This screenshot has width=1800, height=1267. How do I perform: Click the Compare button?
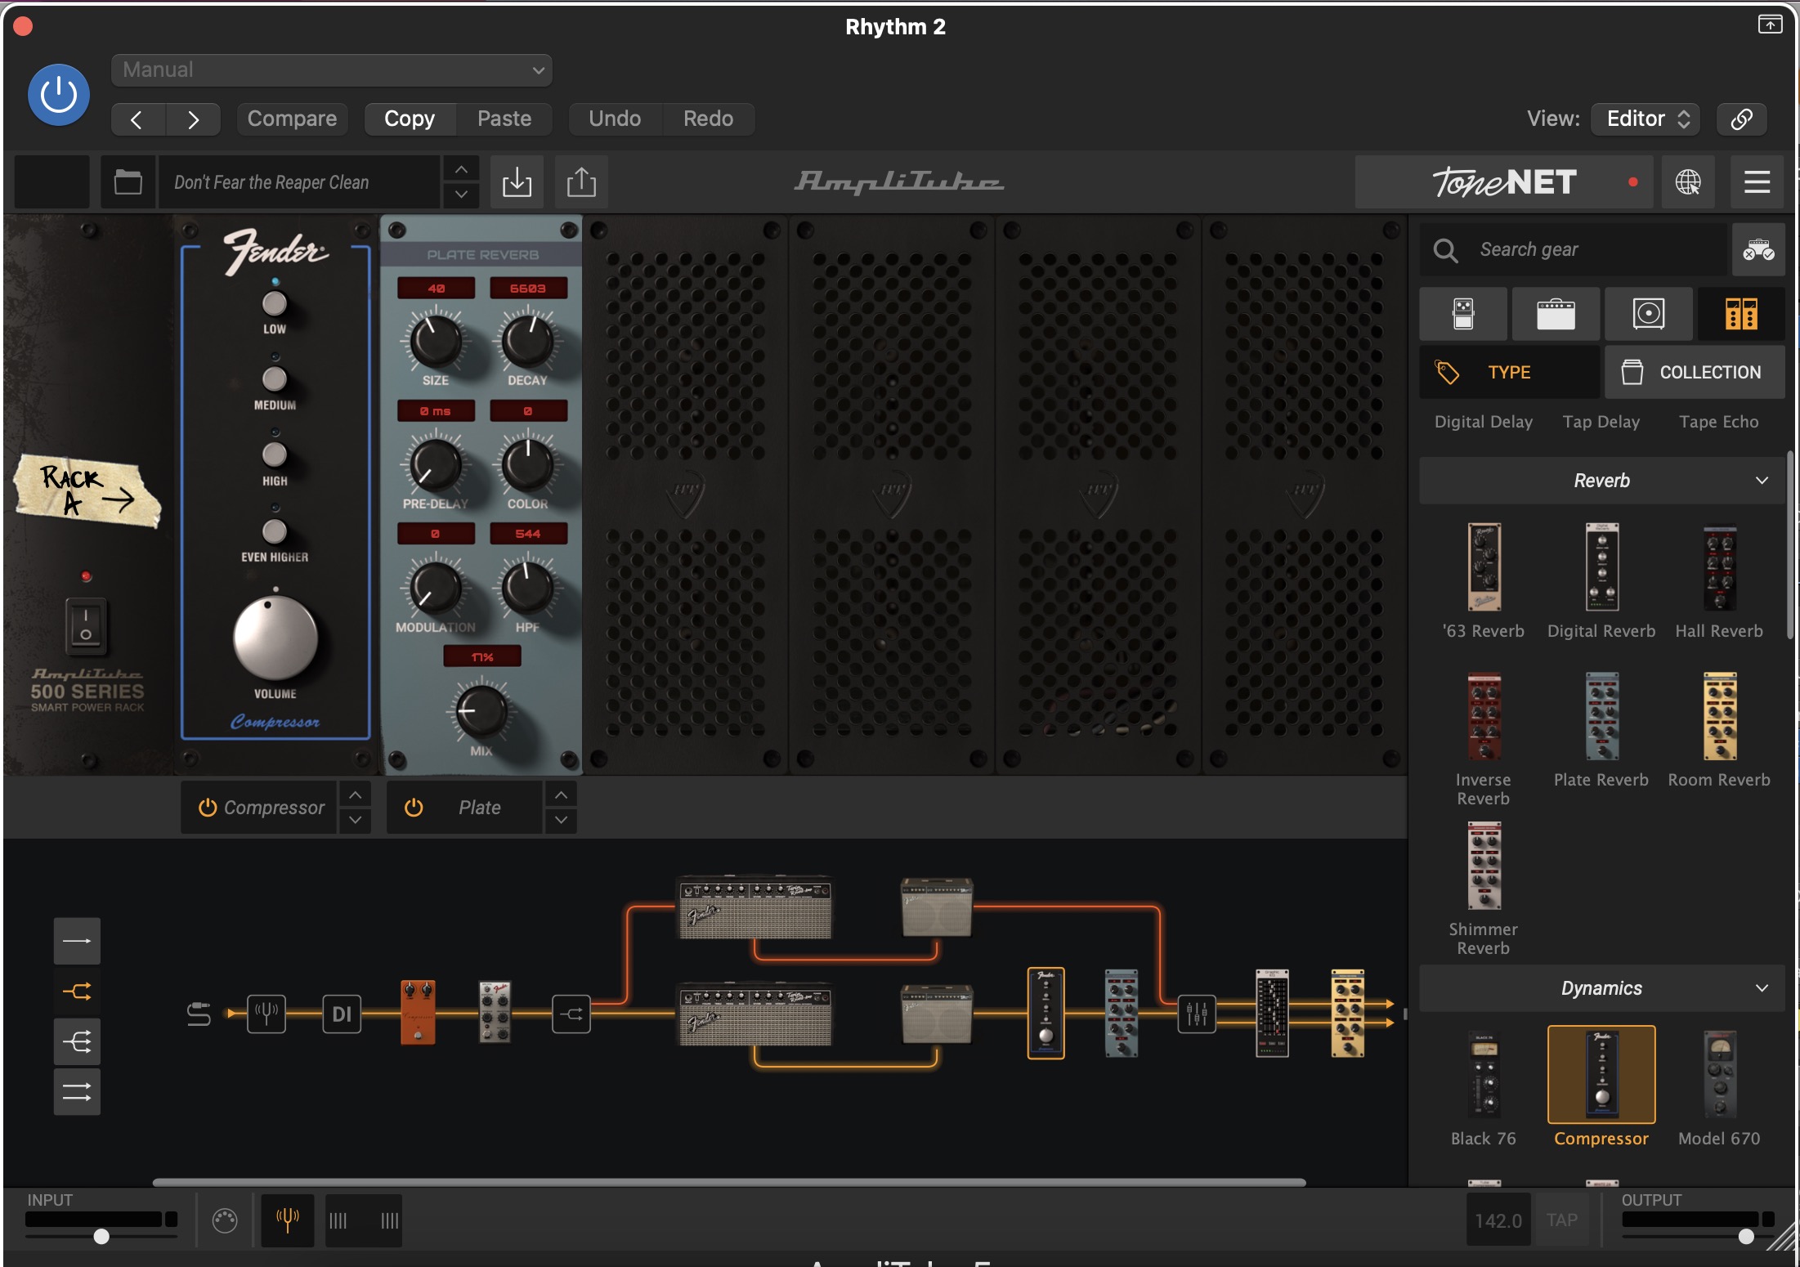(292, 119)
